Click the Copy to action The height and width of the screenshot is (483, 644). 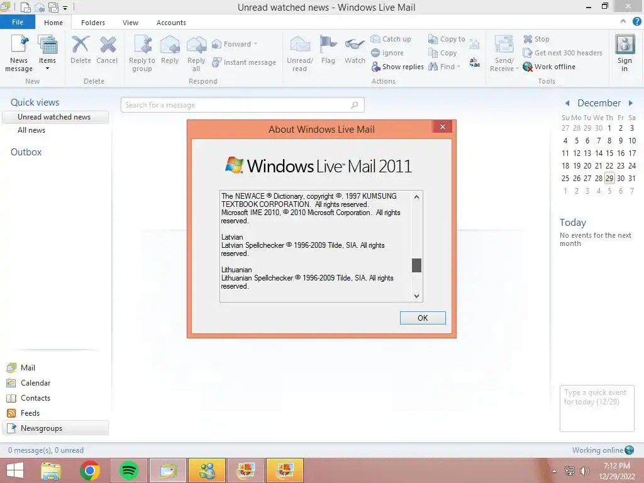447,39
